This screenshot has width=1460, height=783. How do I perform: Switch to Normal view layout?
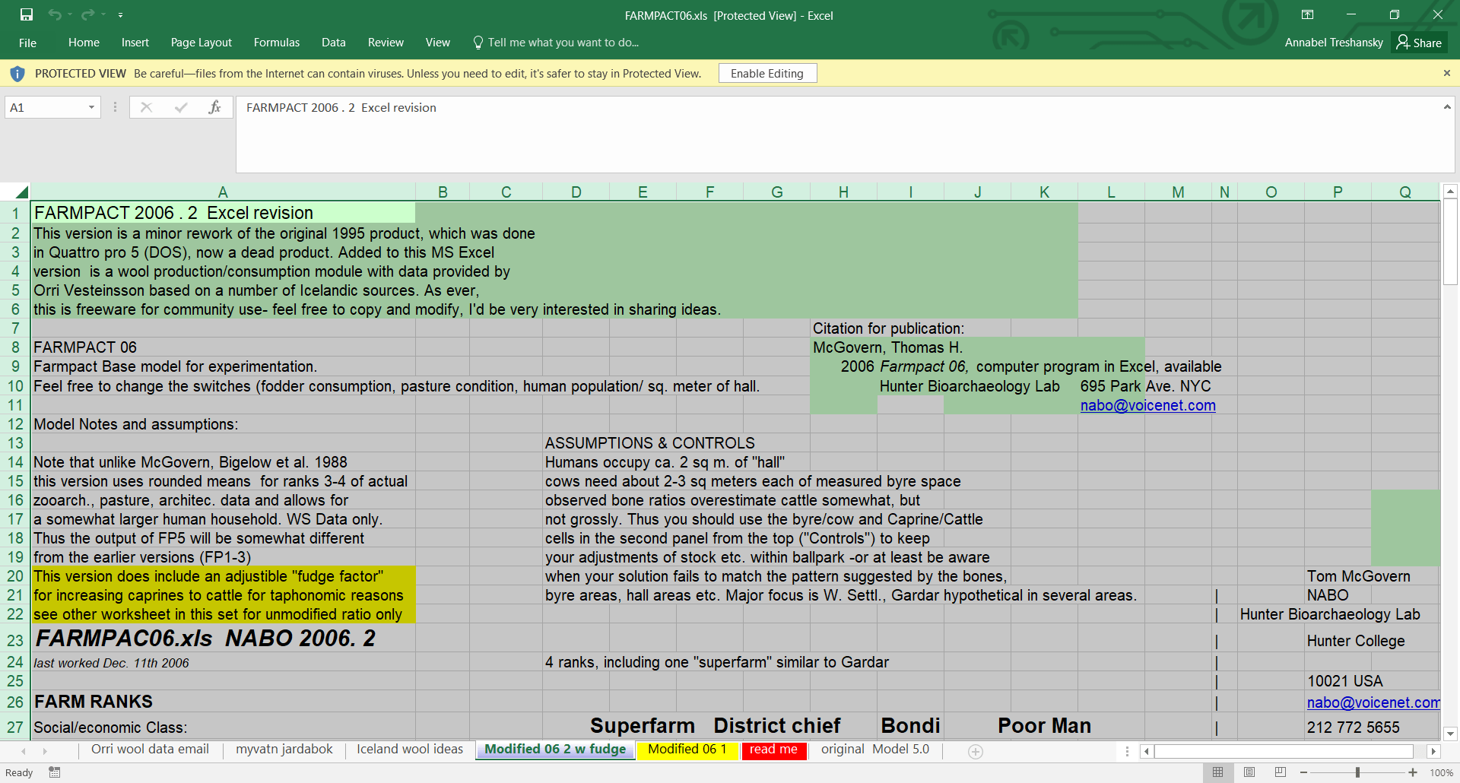(1217, 772)
